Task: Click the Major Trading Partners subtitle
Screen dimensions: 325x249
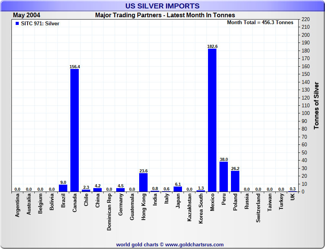Action: (x=165, y=15)
